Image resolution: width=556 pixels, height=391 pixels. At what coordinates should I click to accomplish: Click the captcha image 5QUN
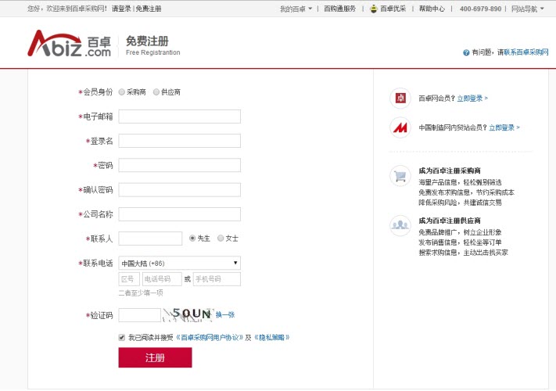188,314
